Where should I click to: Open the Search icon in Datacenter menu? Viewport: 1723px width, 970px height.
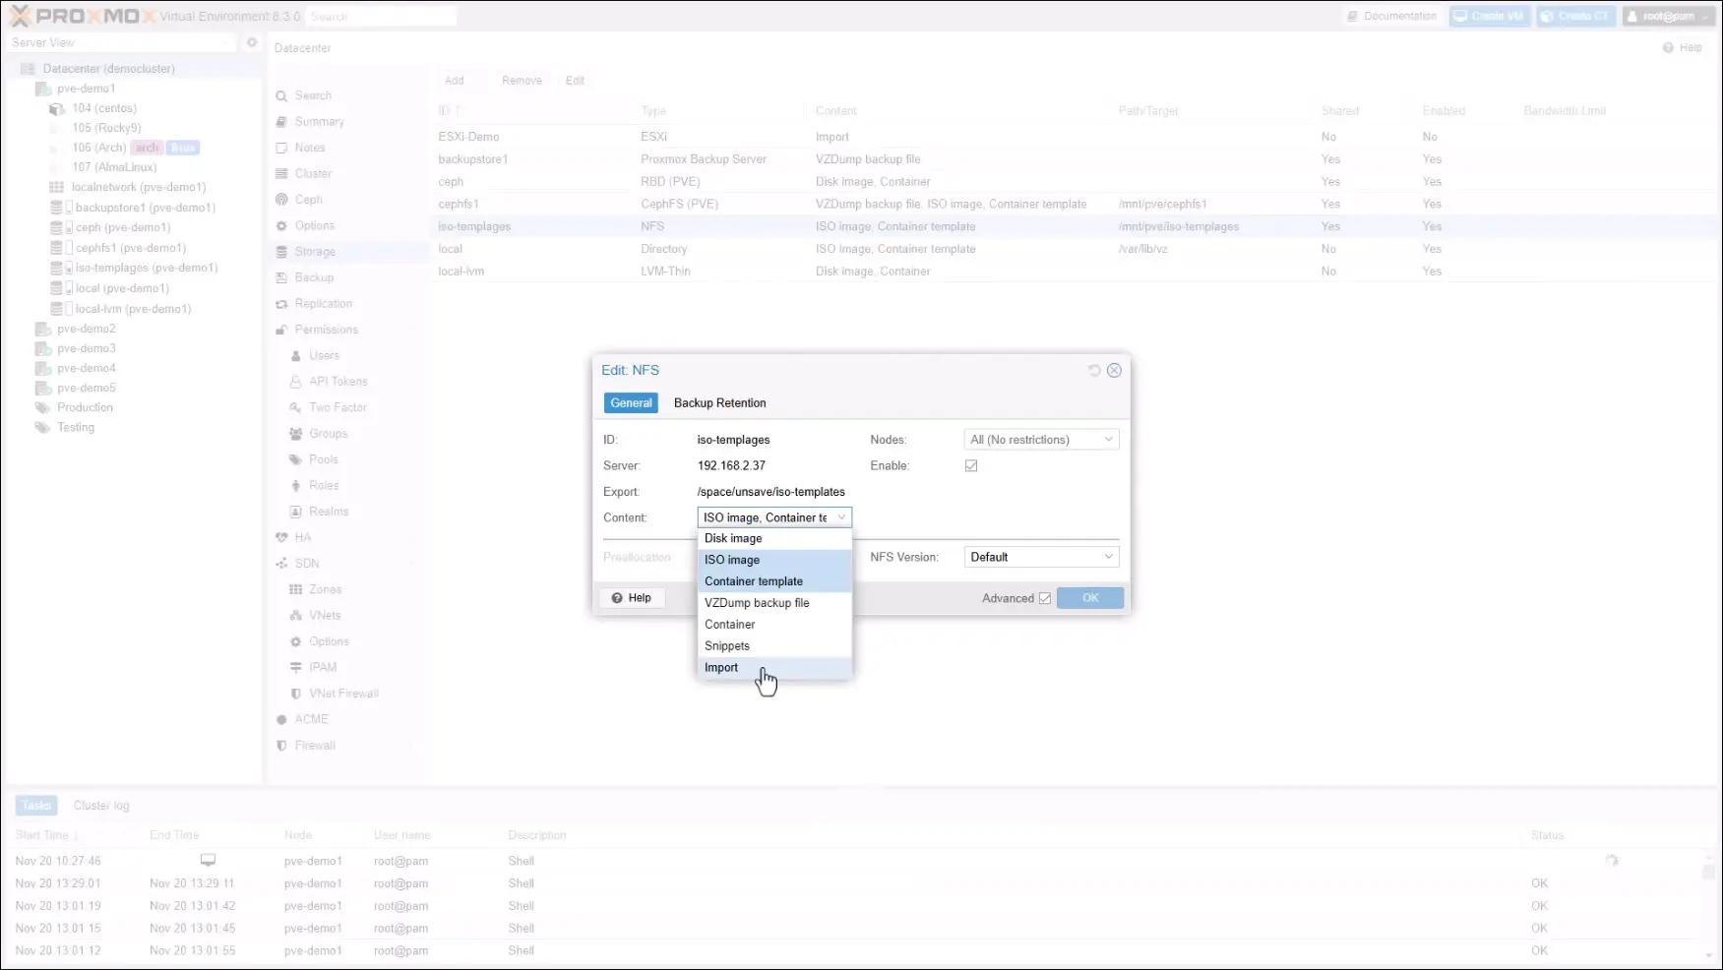click(x=281, y=96)
